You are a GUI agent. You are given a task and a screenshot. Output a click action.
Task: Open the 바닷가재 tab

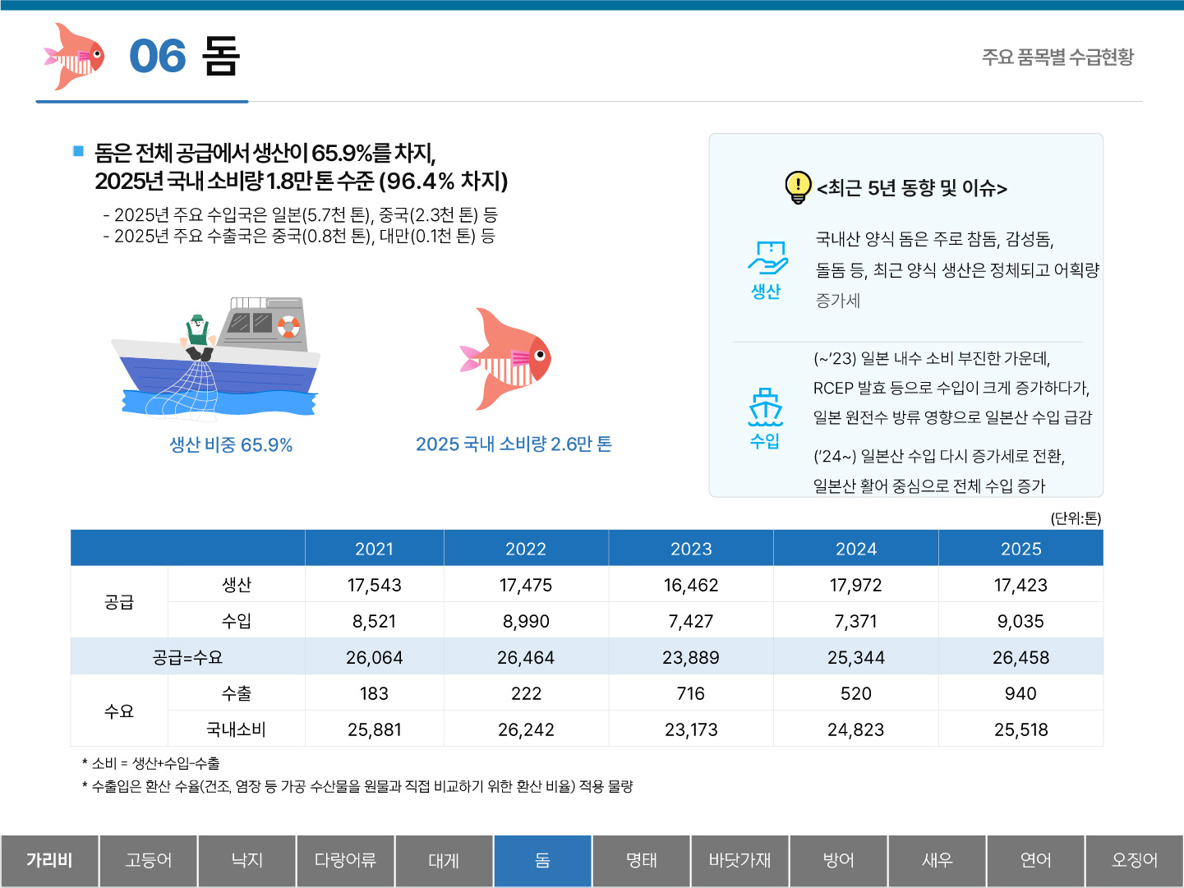point(739,860)
